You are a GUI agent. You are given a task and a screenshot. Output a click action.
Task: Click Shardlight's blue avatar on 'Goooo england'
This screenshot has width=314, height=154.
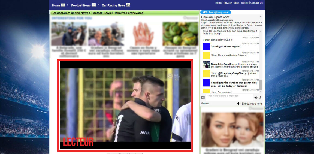pyautogui.click(x=206, y=46)
